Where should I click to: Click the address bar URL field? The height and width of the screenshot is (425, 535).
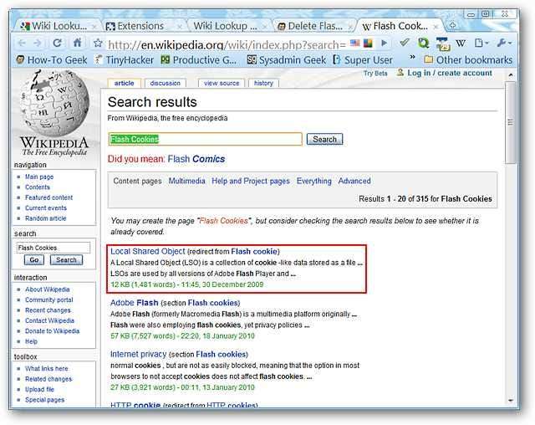coord(227,44)
